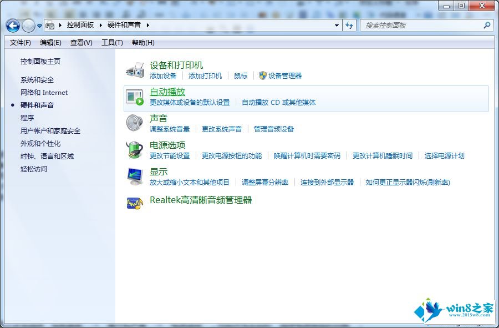Open the 设备和打印机 heading link

176,65
